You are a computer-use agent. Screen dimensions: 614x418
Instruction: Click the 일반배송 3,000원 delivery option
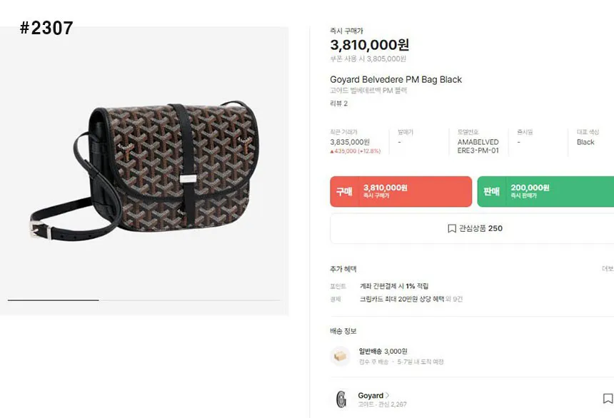(x=383, y=351)
